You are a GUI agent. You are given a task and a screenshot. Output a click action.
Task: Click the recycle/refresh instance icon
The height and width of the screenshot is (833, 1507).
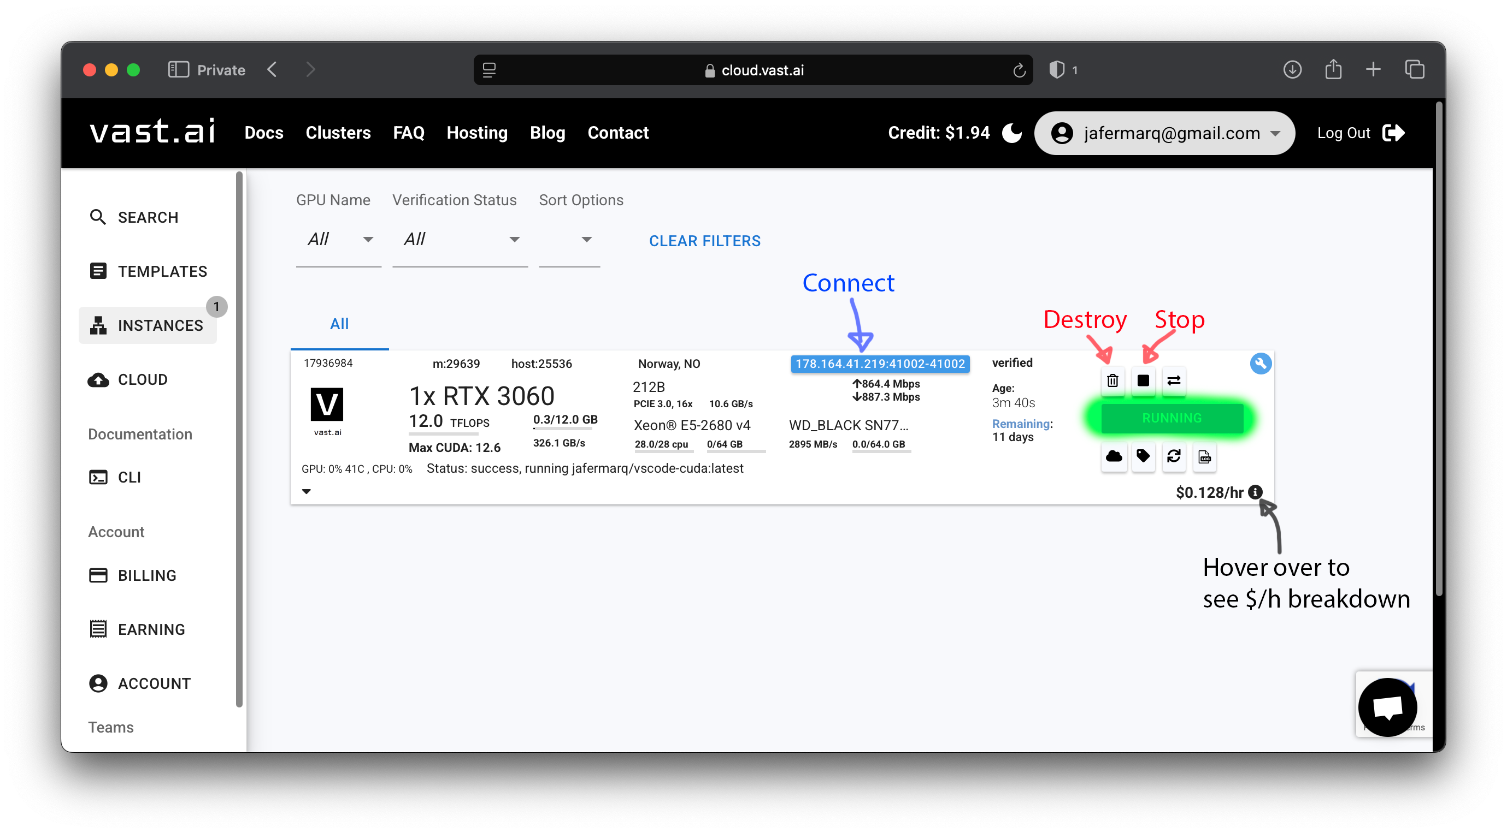(x=1174, y=456)
